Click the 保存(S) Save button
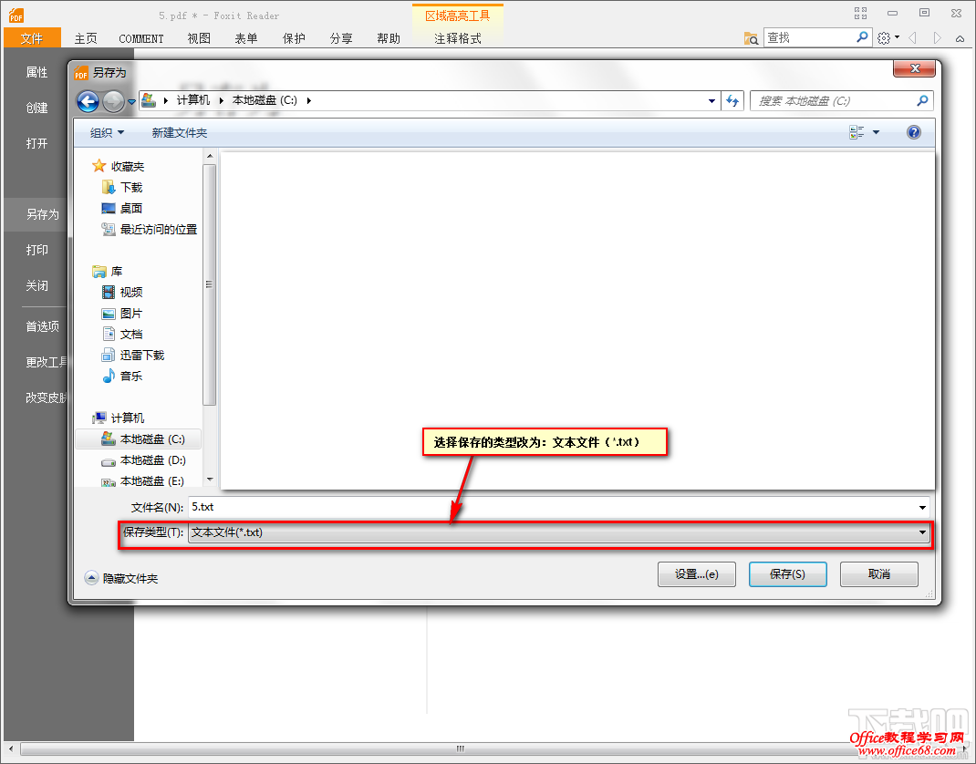976x764 pixels. pos(787,574)
